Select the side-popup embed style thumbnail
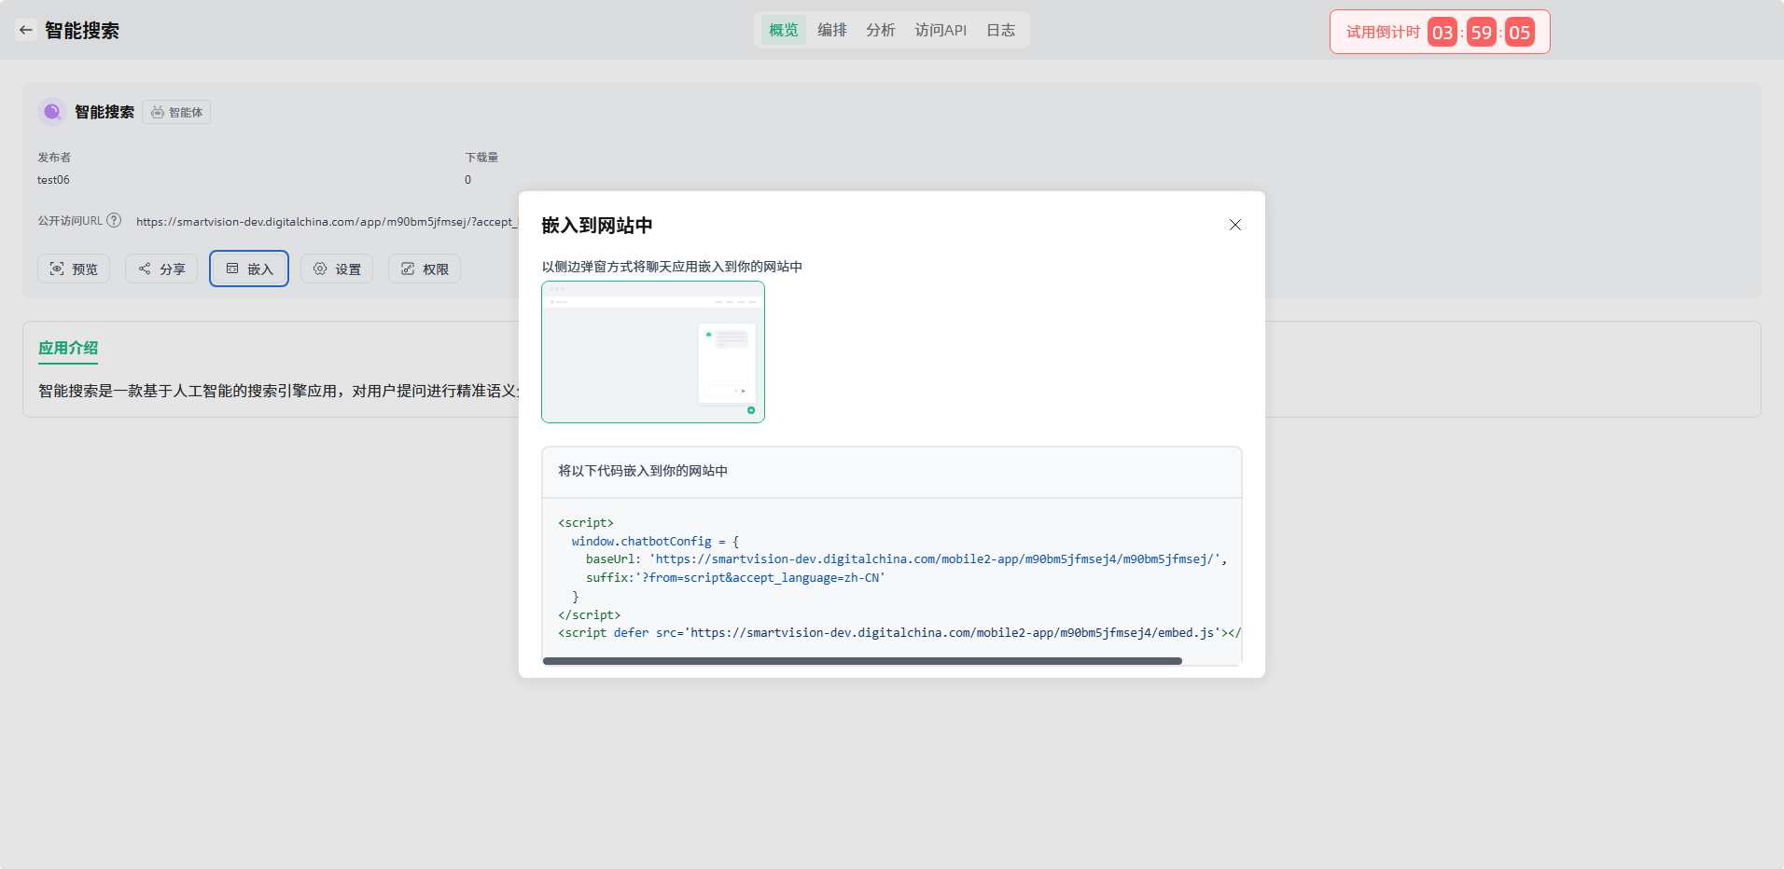The width and height of the screenshot is (1784, 869). click(653, 352)
